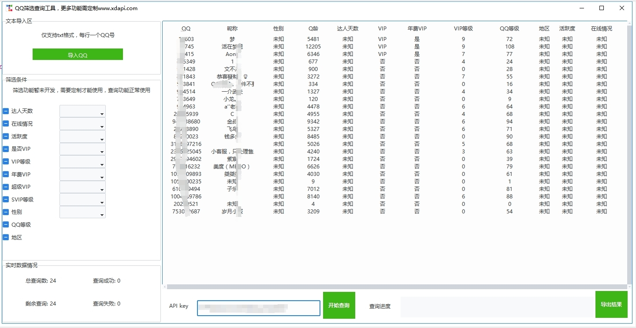Viewport: 636px width, 328px height.
Task: Toggle the 在线情况 checkbox
Action: pyautogui.click(x=6, y=124)
